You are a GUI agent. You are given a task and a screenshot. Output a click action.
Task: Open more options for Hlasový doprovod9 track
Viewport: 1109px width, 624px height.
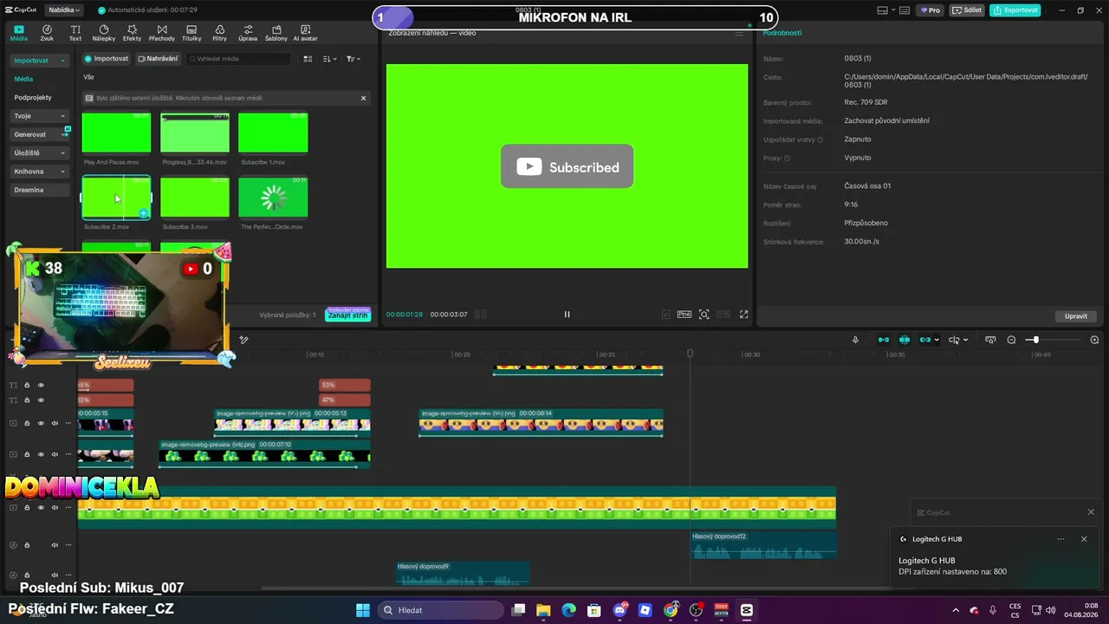tap(68, 575)
